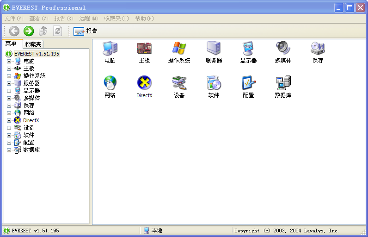Expand the 显示器 tree node
368x237 pixels.
[9, 91]
